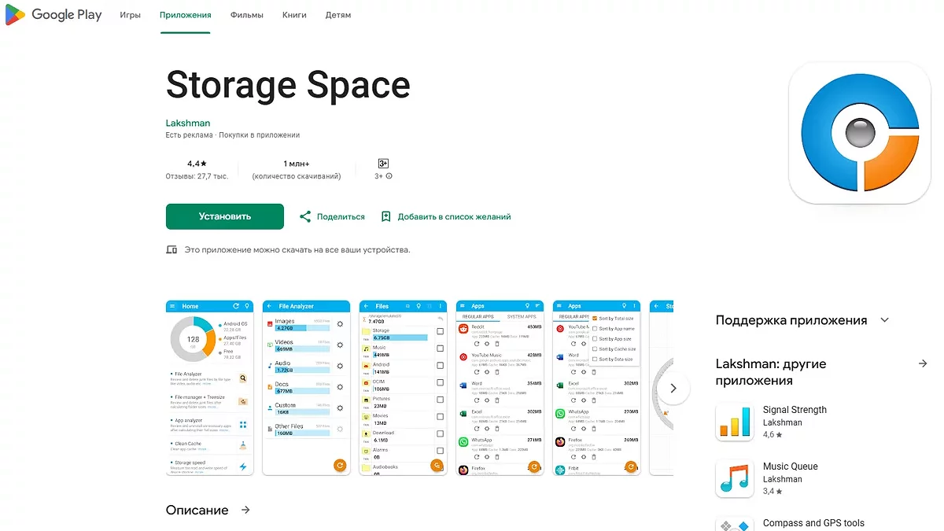The width and height of the screenshot is (944, 531).
Task: Expand the Поддержка приложения section
Action: 885,320
